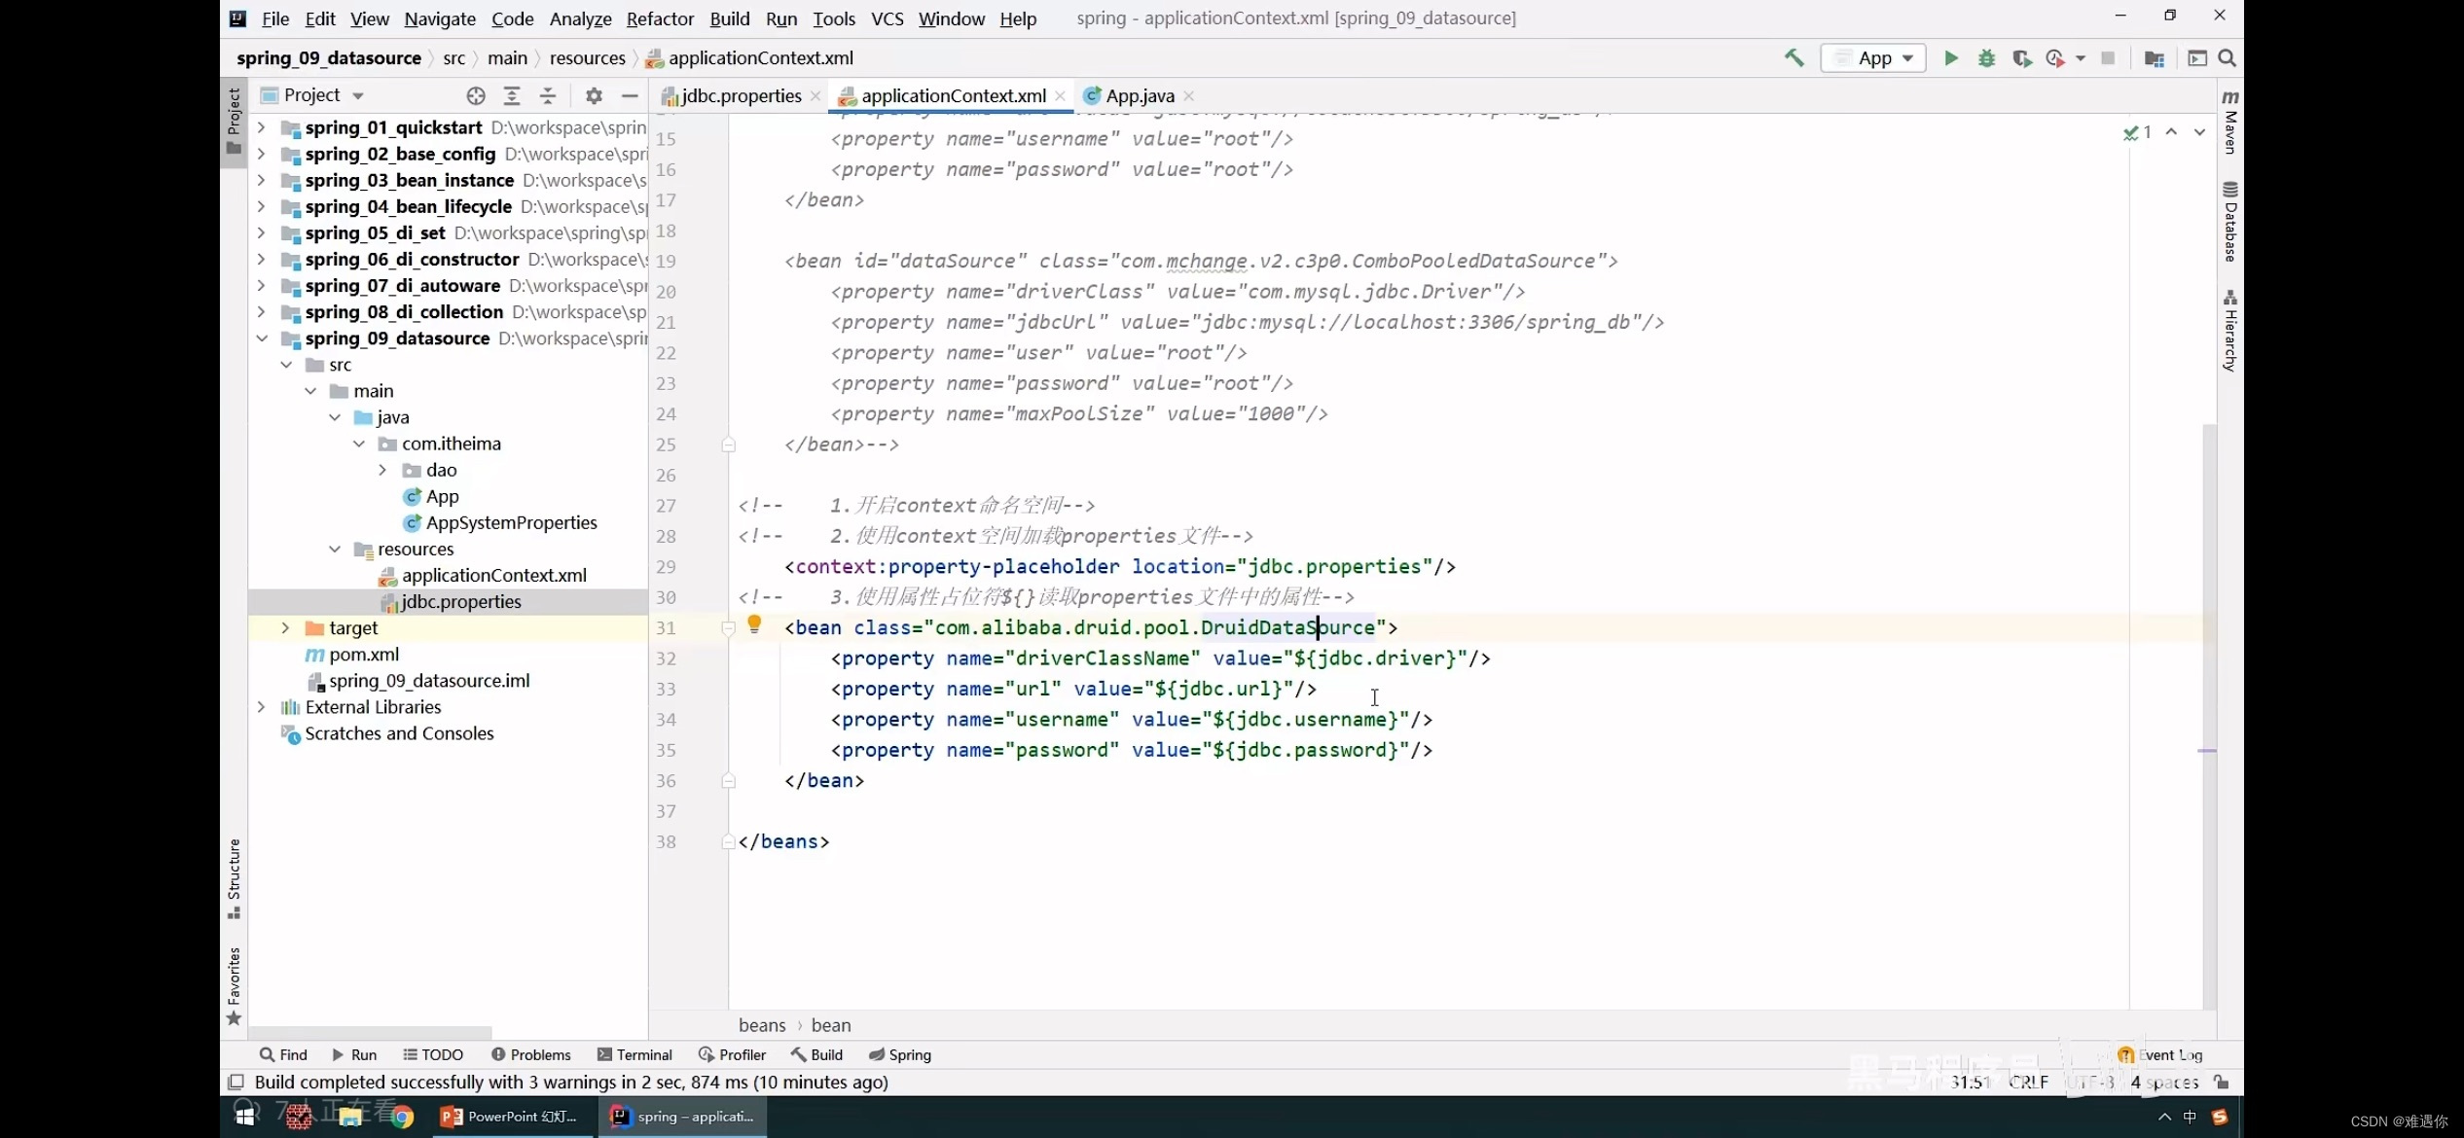
Task: Open the Structure tool window on the left edge
Action: (x=234, y=878)
